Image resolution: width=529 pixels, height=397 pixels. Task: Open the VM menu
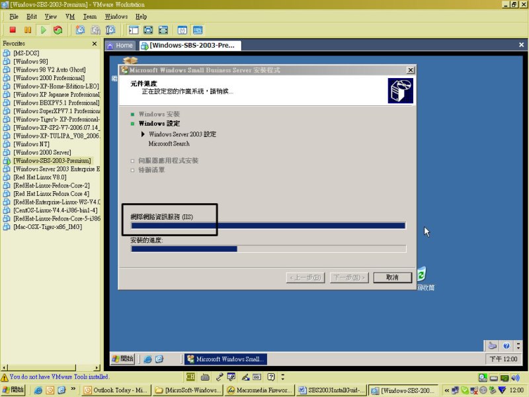click(x=70, y=17)
